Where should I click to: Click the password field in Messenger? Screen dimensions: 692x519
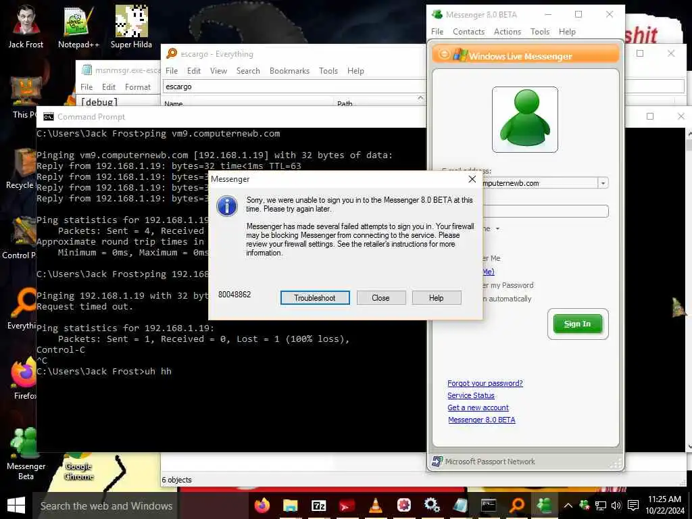pos(545,211)
